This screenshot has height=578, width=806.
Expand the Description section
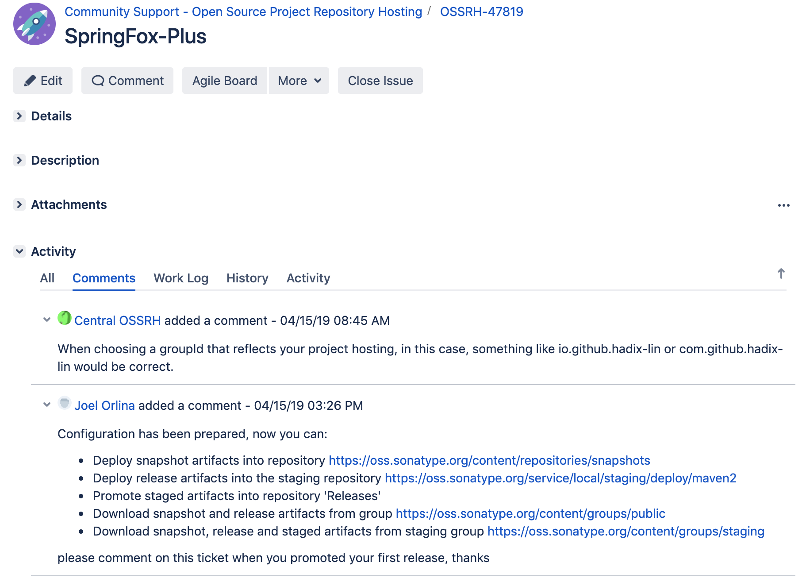[x=19, y=160]
